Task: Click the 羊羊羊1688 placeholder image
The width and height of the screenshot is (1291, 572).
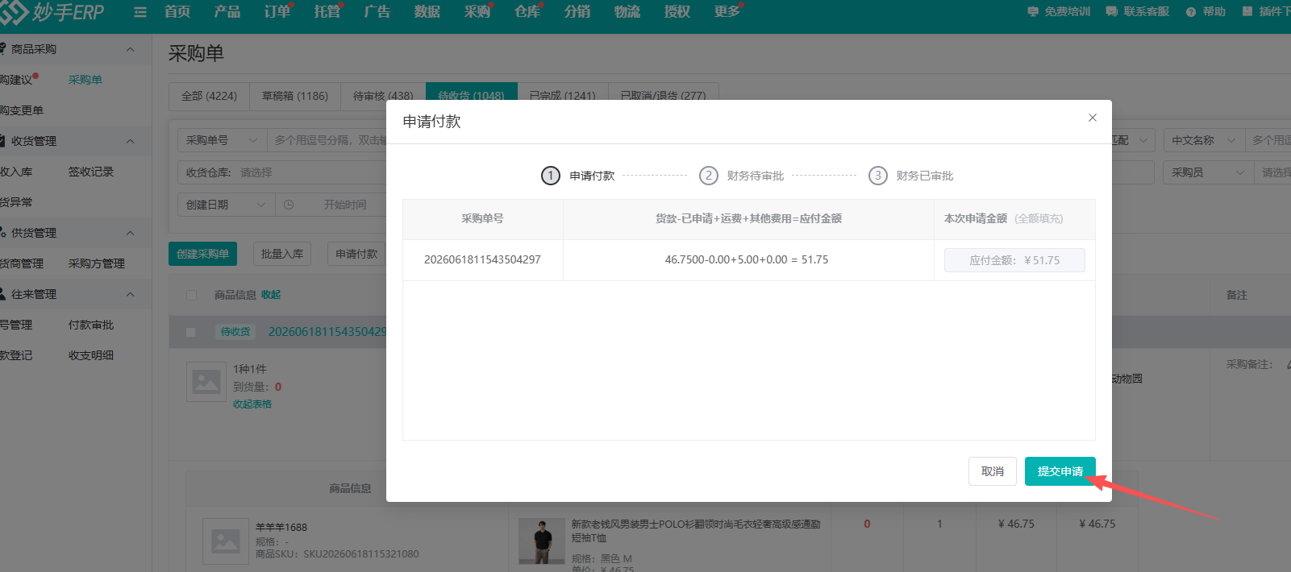Action: point(226,540)
